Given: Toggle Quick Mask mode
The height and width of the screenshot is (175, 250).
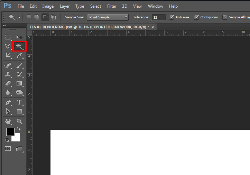Looking at the screenshot, I should [8, 149].
